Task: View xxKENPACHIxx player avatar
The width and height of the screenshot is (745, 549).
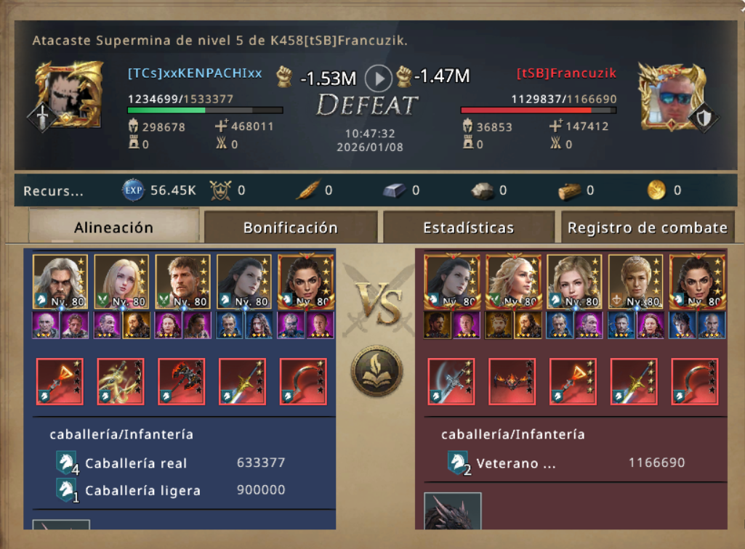Action: coord(67,97)
